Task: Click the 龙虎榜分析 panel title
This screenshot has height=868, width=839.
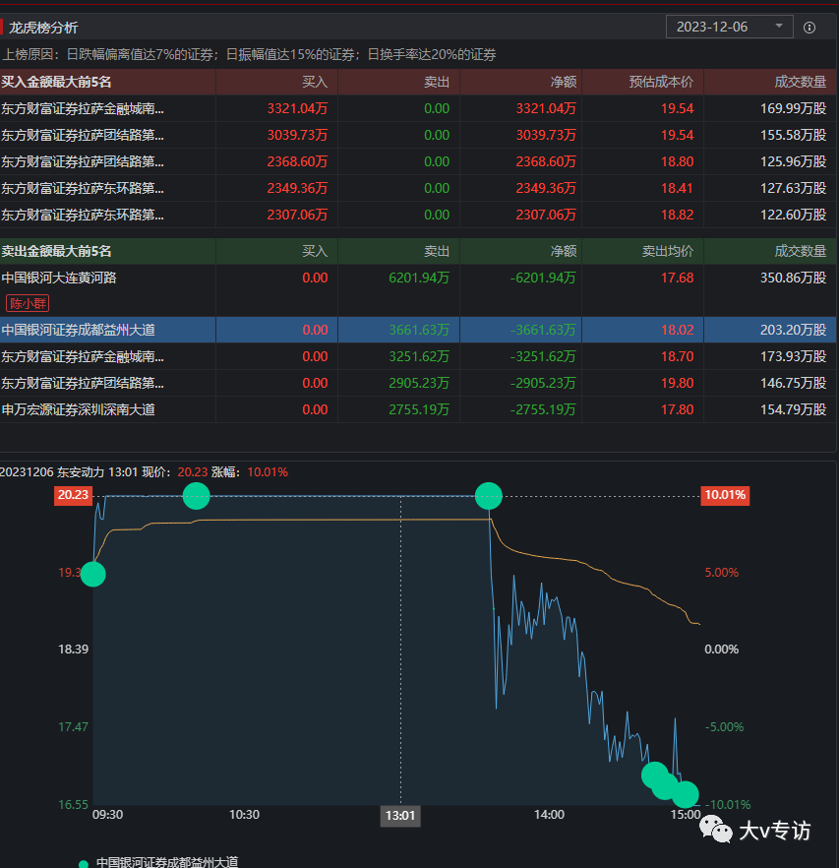Action: 43,28
